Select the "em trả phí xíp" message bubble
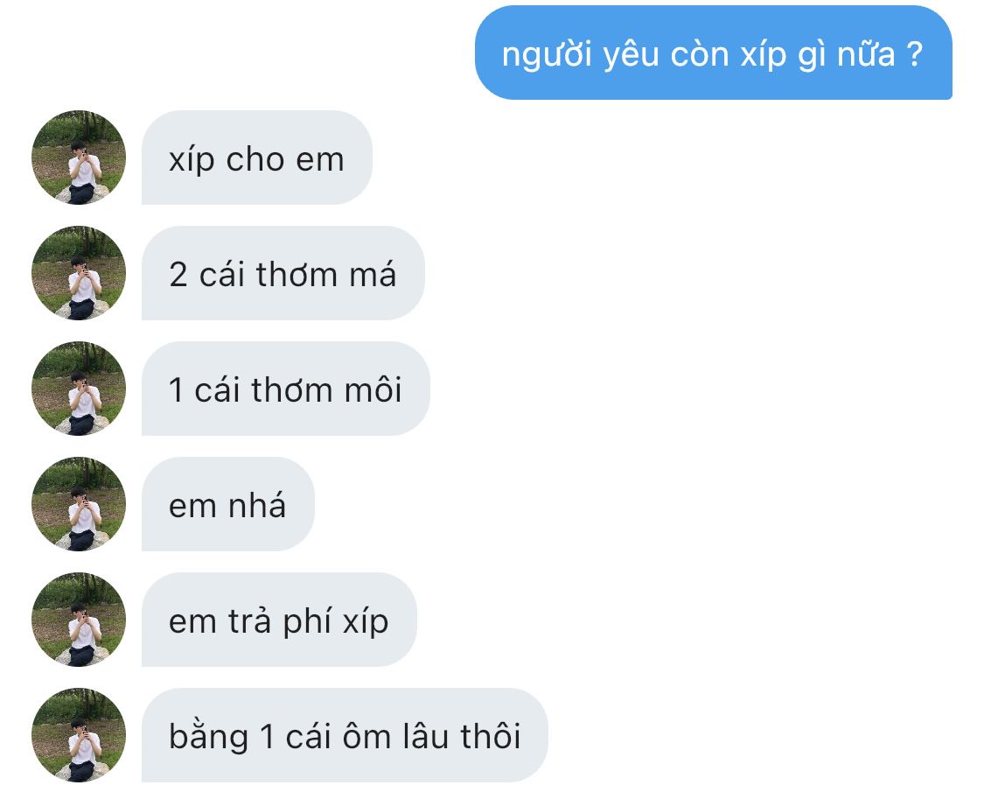This screenshot has width=984, height=799. 279,620
